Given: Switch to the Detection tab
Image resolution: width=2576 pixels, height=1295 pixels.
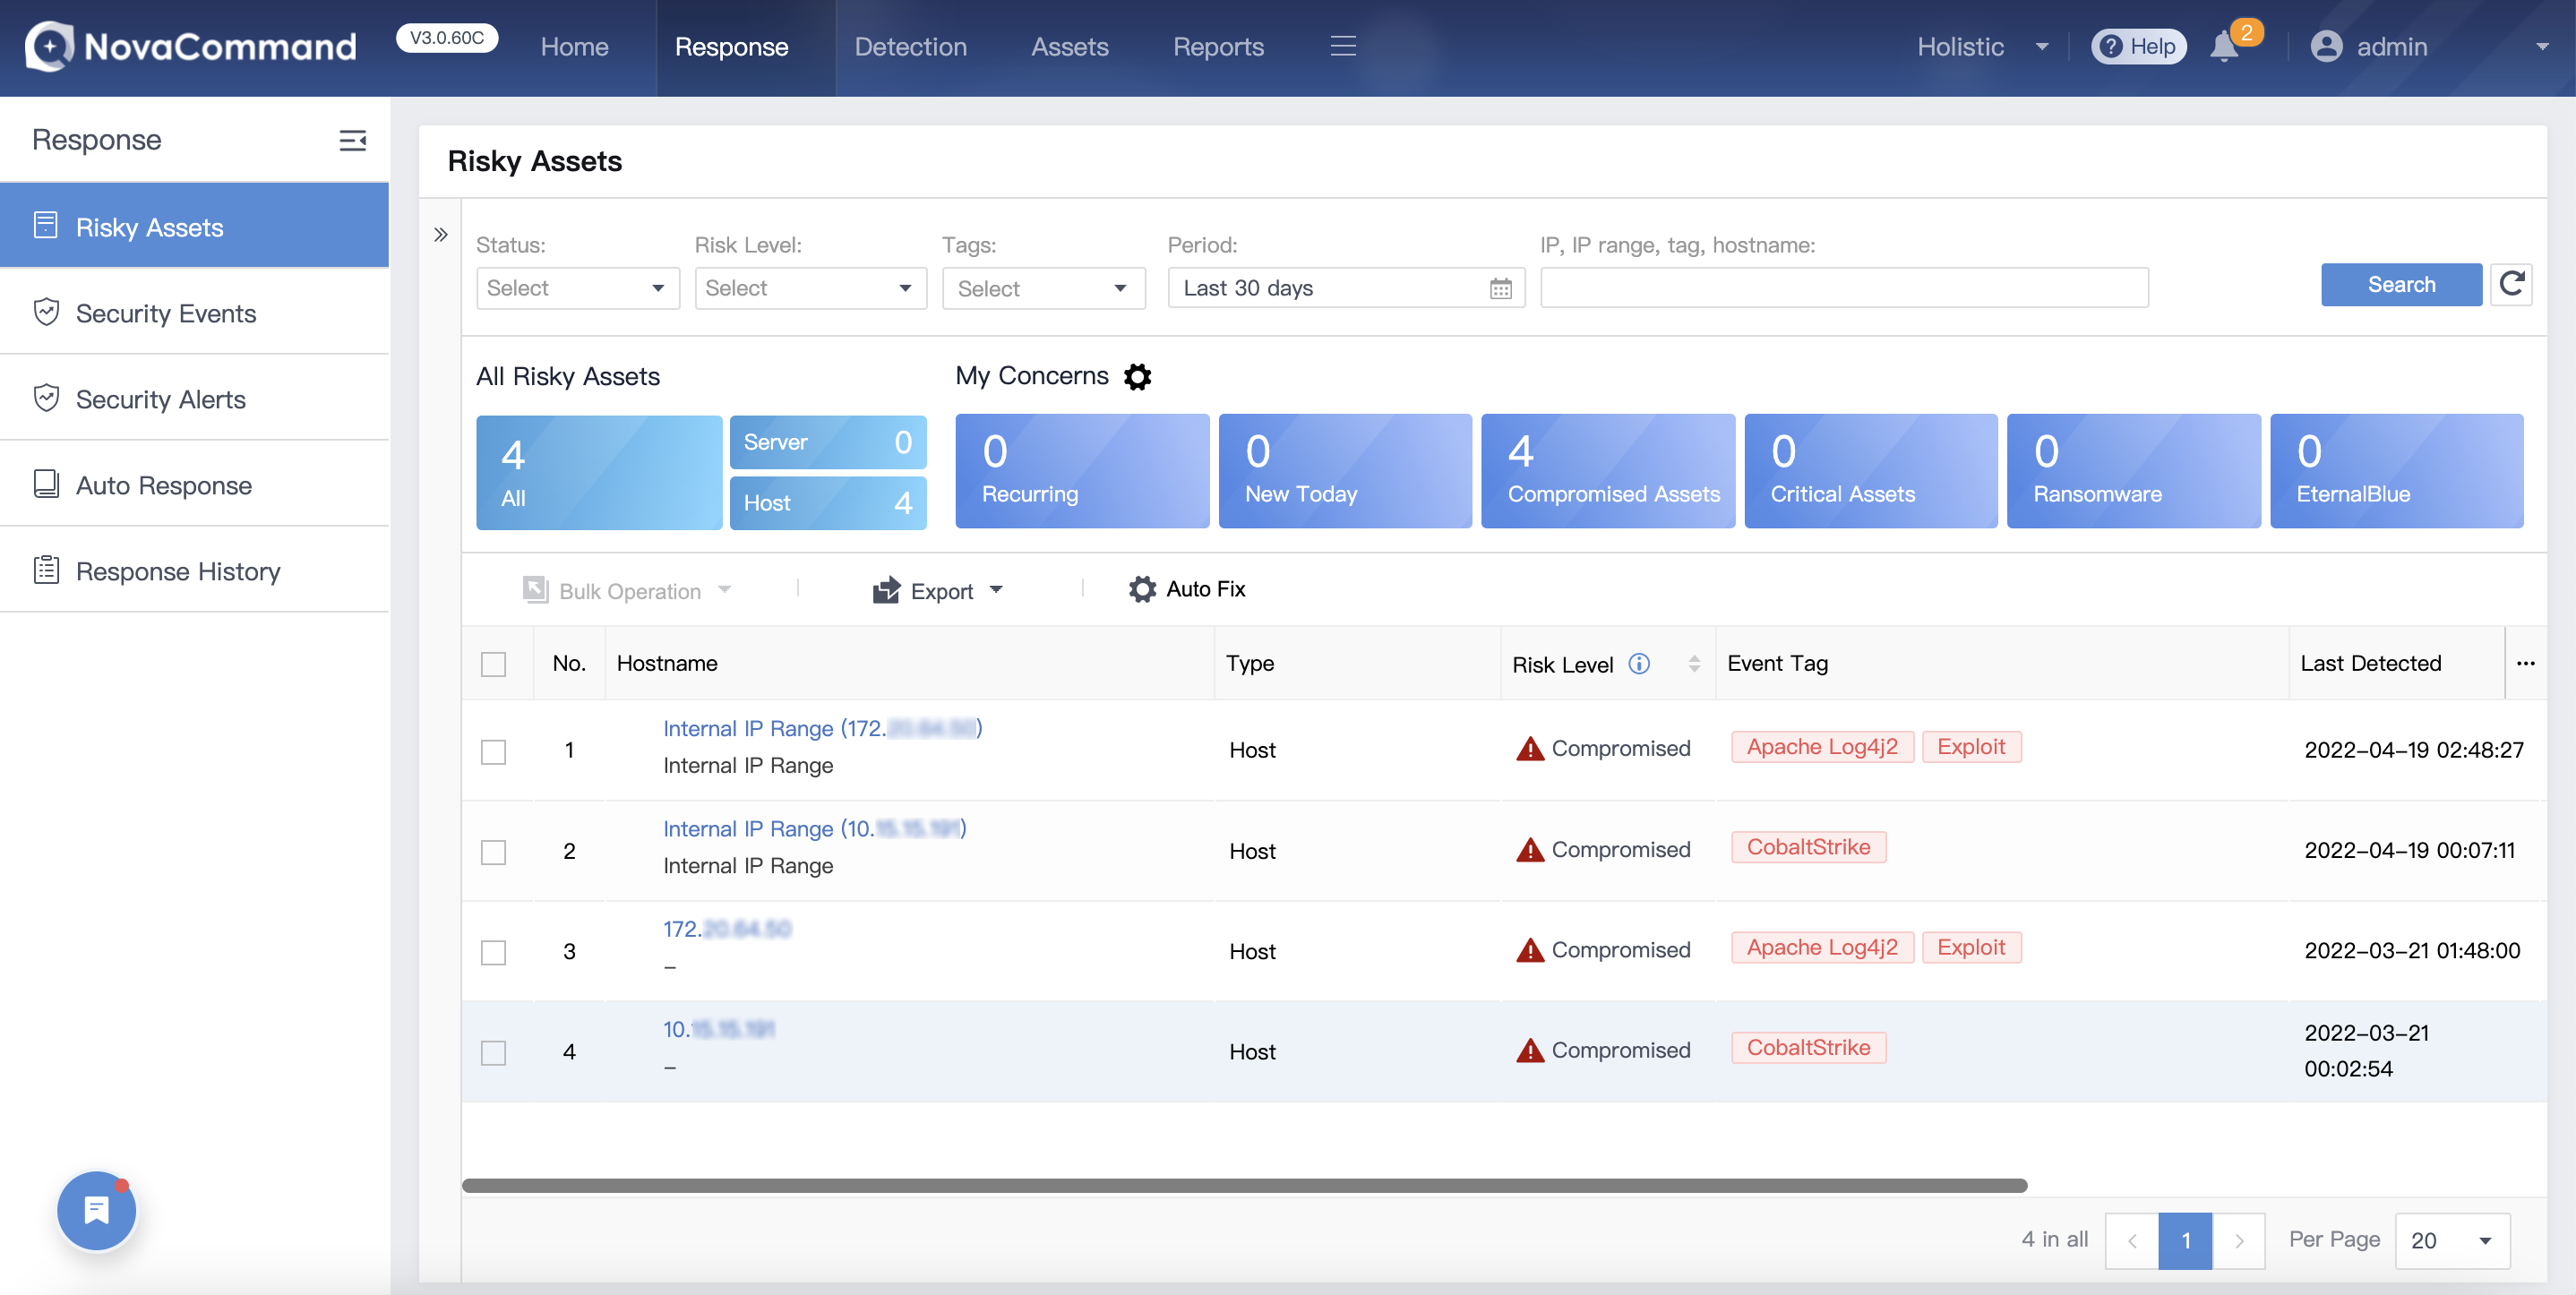Looking at the screenshot, I should pyautogui.click(x=910, y=47).
